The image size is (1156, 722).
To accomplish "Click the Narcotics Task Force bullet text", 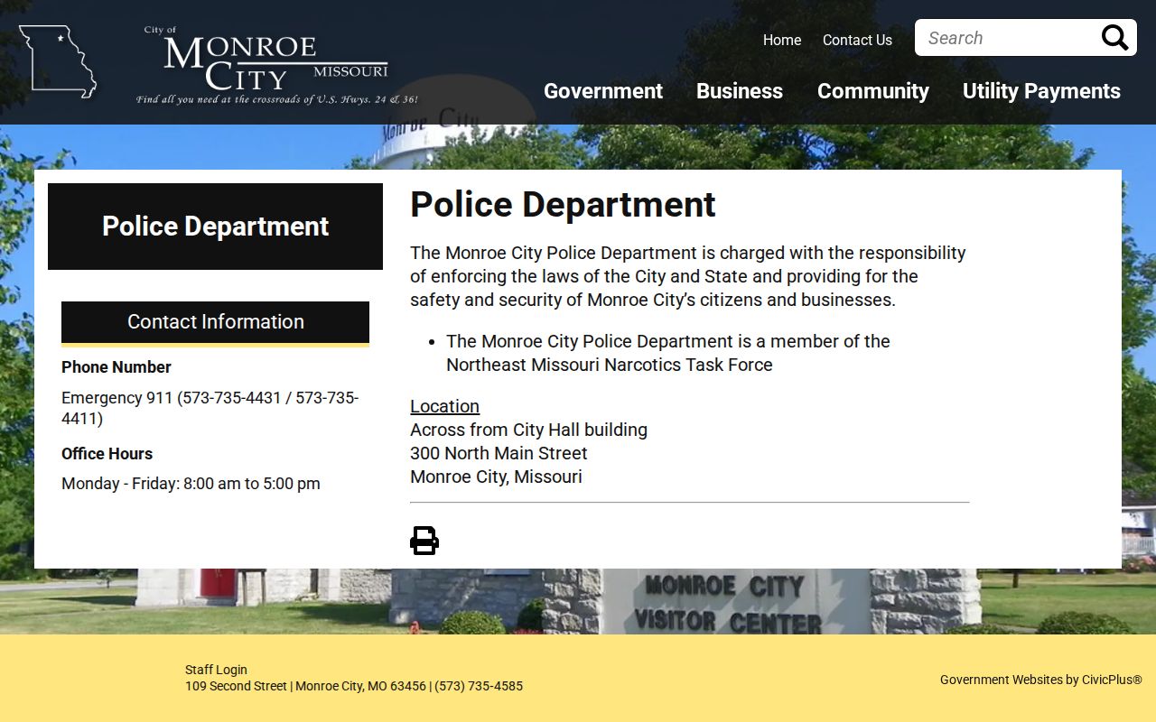I will [668, 353].
